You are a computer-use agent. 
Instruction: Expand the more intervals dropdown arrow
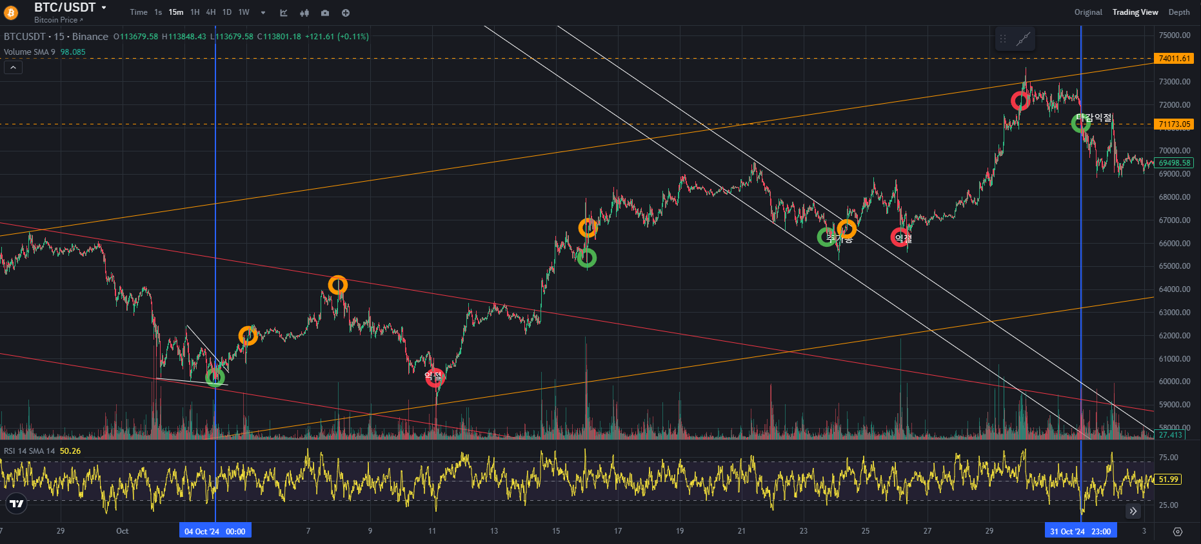(x=263, y=13)
